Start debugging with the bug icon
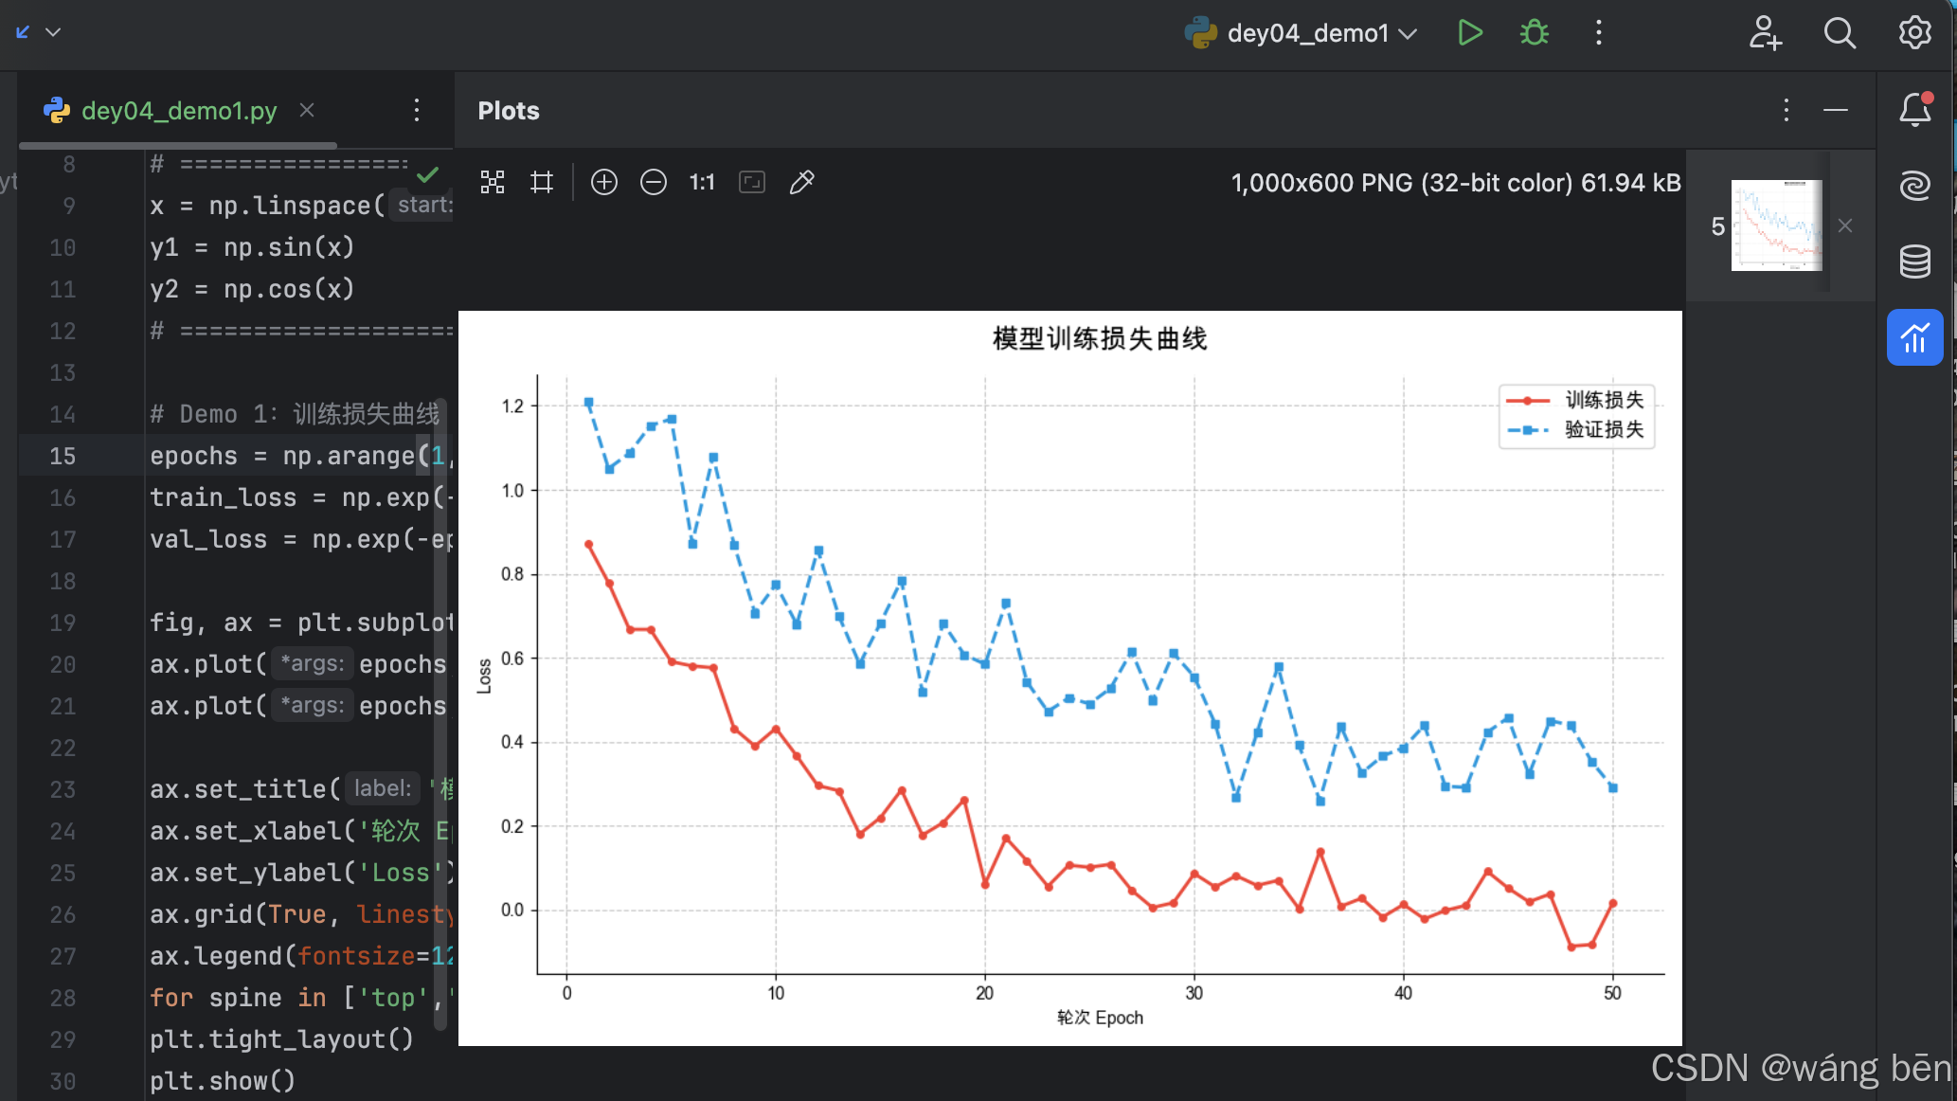 coord(1534,33)
